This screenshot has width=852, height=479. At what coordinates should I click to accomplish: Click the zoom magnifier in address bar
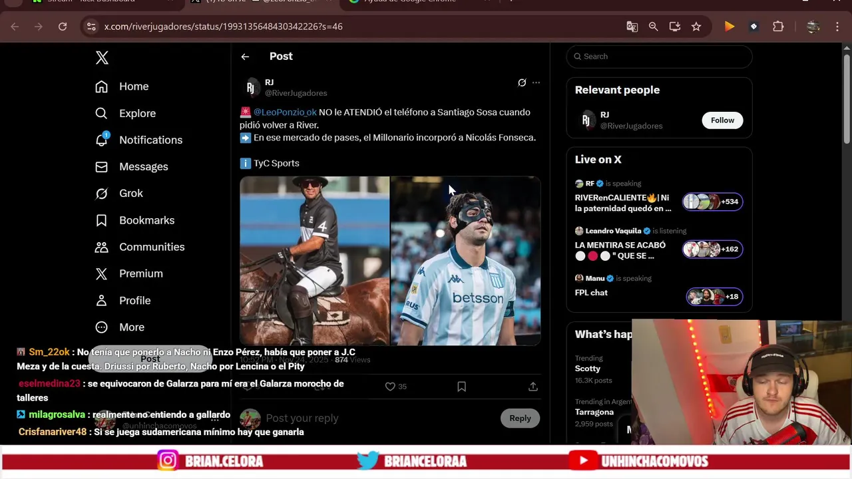653,27
